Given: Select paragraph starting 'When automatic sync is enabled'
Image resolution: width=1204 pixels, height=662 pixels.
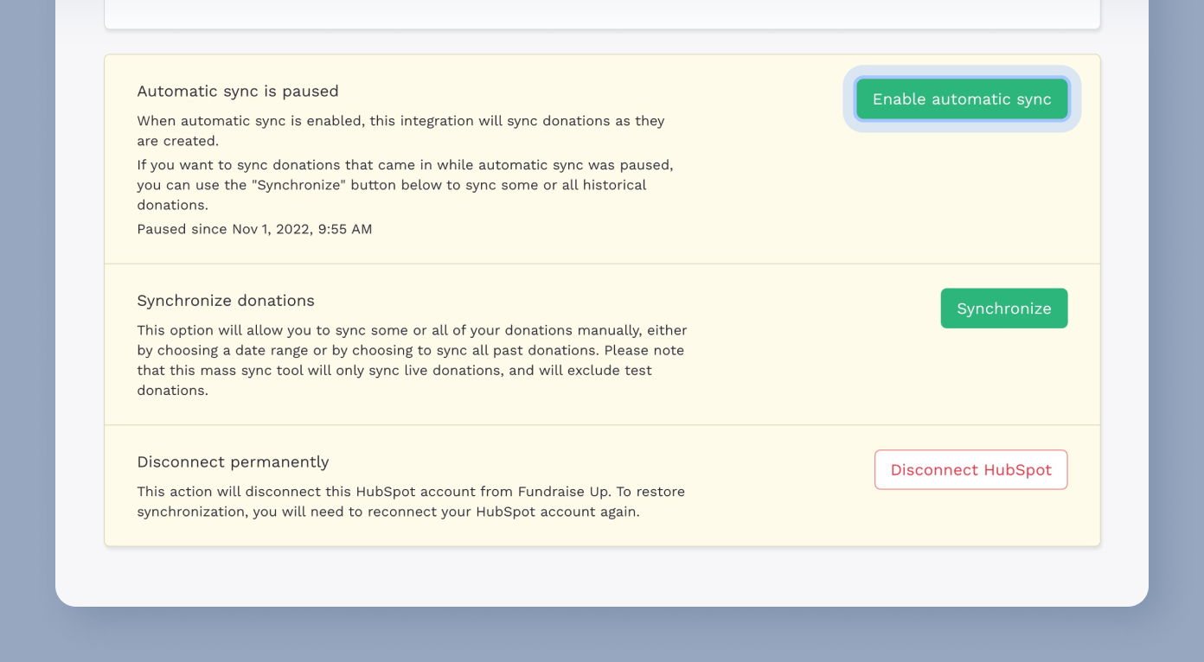Looking at the screenshot, I should [400, 130].
